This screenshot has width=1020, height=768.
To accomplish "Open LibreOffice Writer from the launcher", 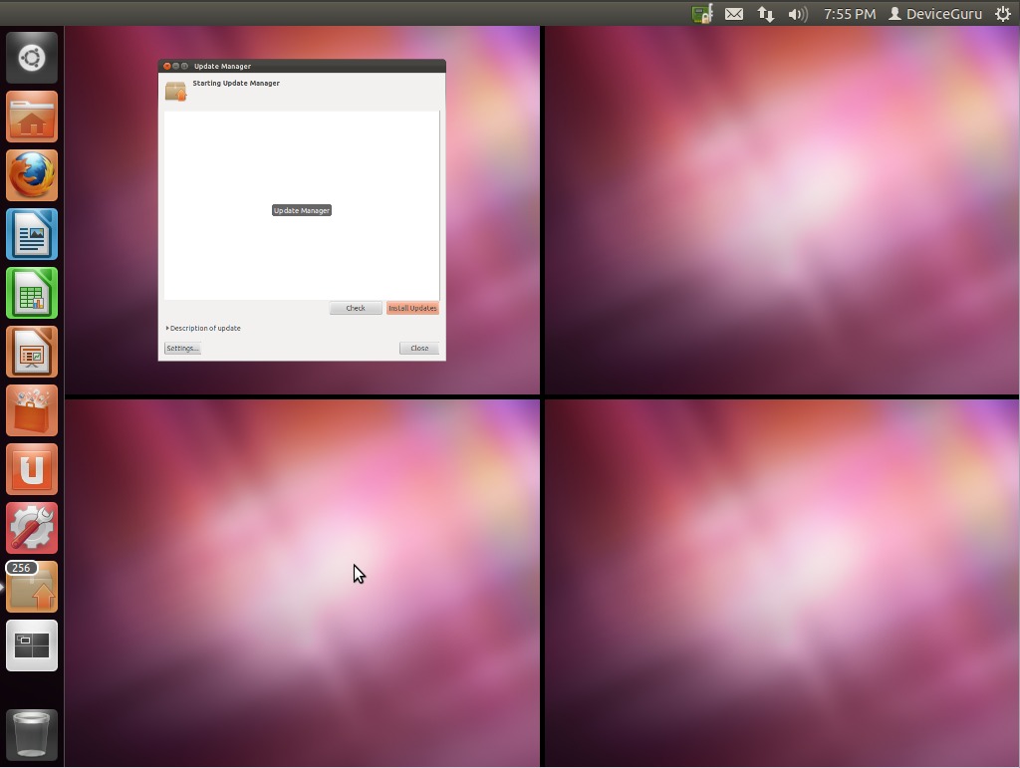I will pos(32,234).
